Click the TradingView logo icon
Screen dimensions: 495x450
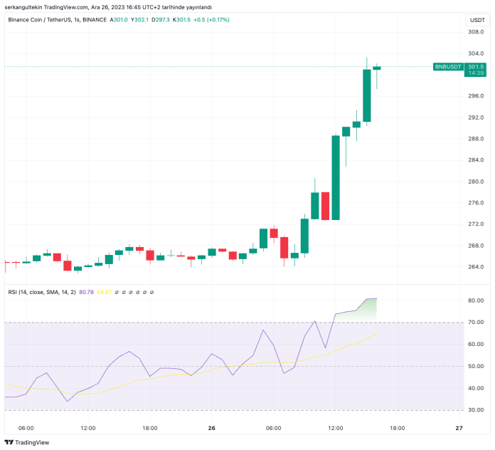point(9,442)
